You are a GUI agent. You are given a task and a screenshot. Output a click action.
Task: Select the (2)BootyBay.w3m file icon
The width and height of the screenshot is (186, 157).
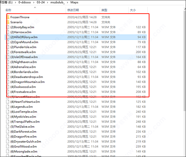coord(8,27)
